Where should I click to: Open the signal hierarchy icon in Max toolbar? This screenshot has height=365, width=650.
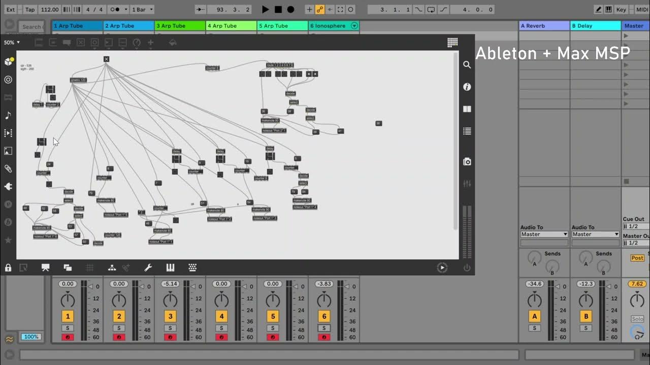[112, 268]
